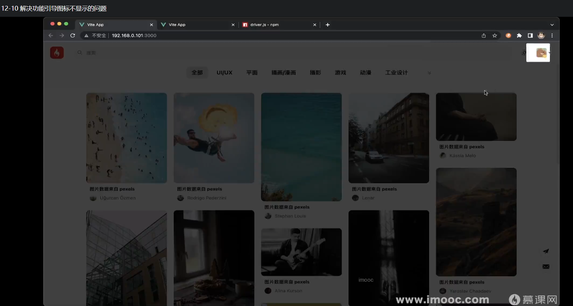The height and width of the screenshot is (306, 573).
Task: Open the glass building photo thumbnail
Action: pos(126,258)
